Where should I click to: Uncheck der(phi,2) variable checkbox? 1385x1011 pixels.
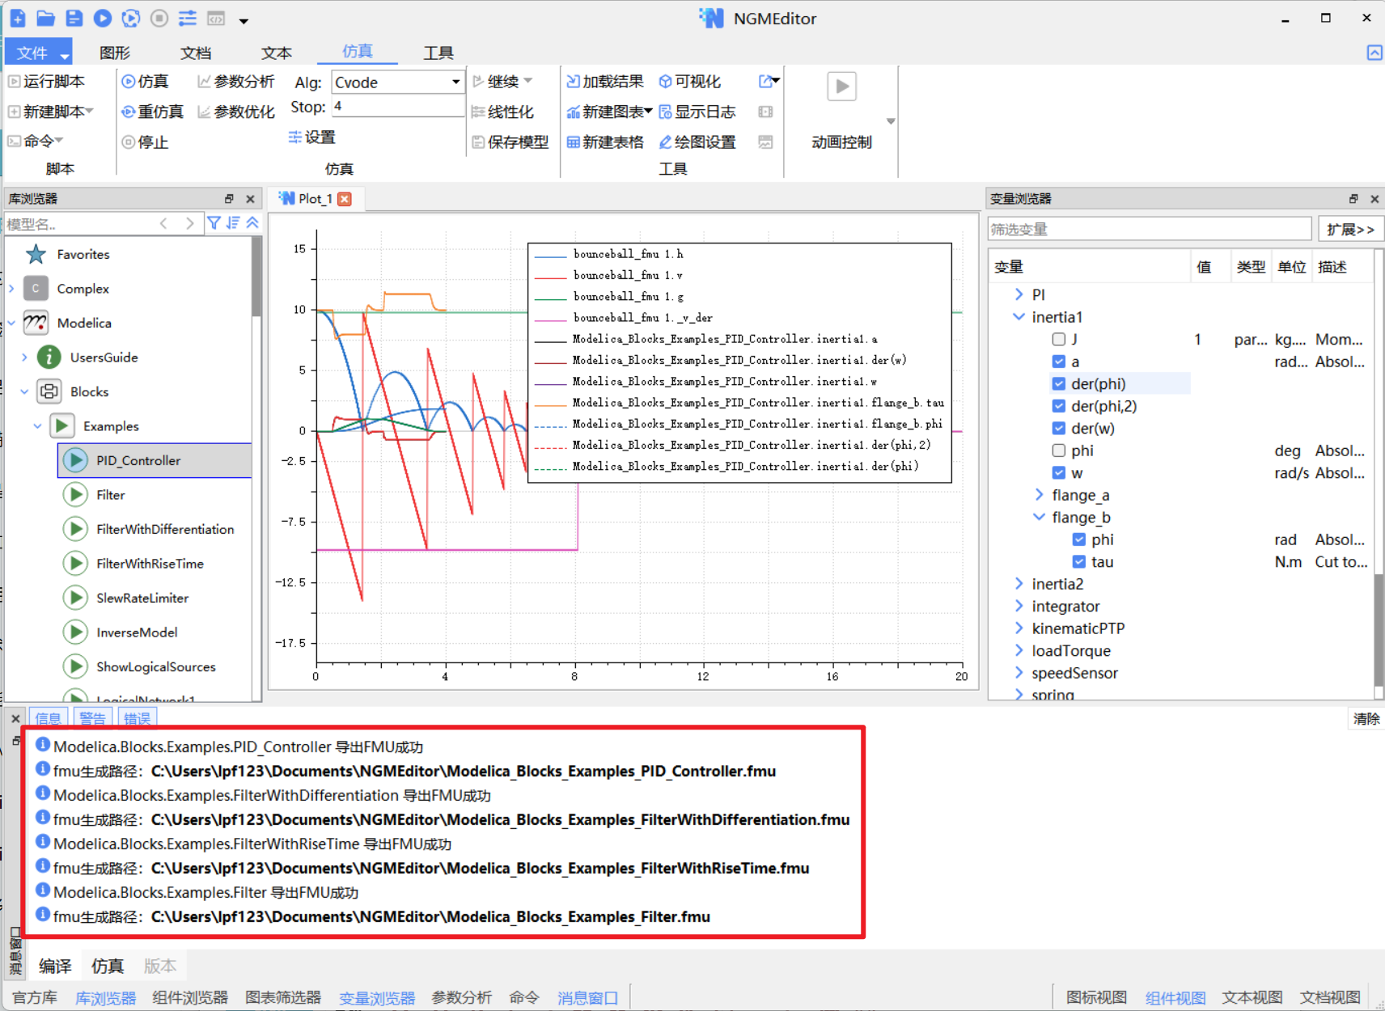tap(1058, 406)
